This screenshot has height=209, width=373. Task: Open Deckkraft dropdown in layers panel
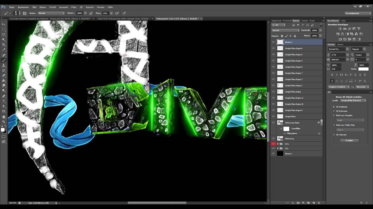coord(320,30)
